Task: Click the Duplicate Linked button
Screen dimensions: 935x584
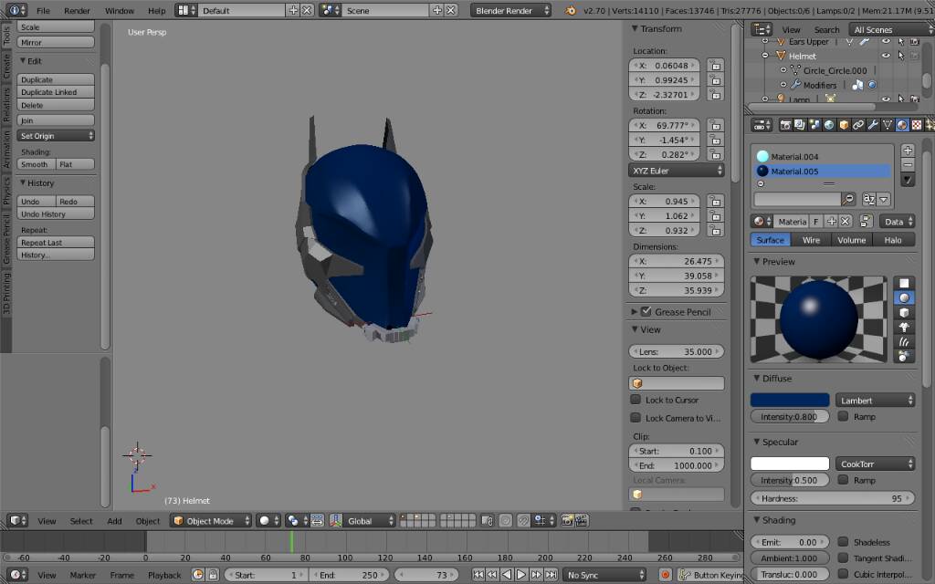Action: [x=56, y=92]
